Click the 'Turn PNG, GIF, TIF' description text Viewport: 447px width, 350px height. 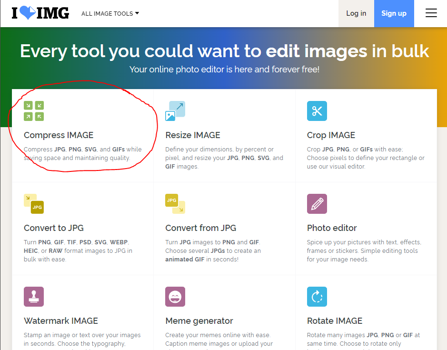[78, 251]
